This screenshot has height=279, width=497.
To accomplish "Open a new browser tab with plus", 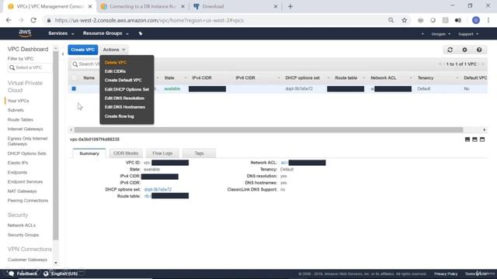I will pos(290,6).
